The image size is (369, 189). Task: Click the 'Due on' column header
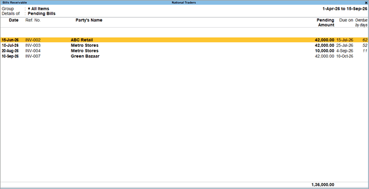pos(346,20)
